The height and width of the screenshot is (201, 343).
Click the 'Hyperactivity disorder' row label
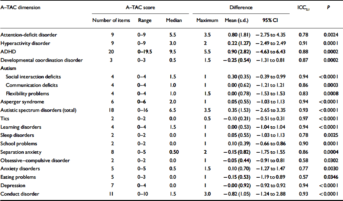pos(25,43)
